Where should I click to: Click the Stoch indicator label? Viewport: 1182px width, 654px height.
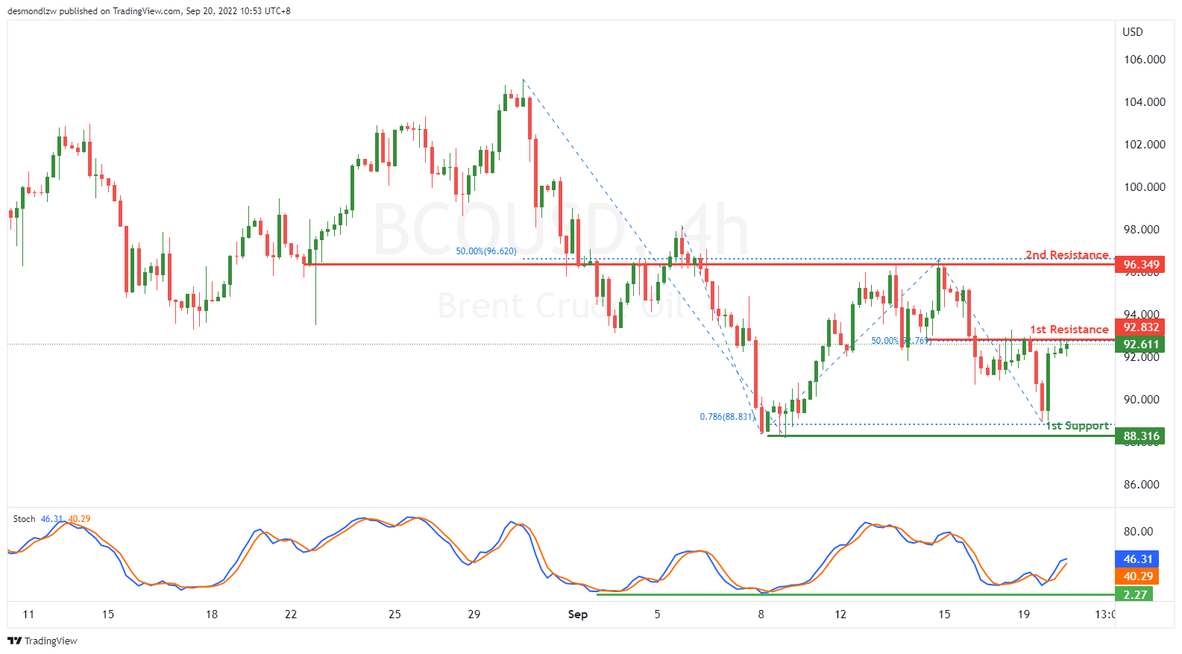click(25, 519)
